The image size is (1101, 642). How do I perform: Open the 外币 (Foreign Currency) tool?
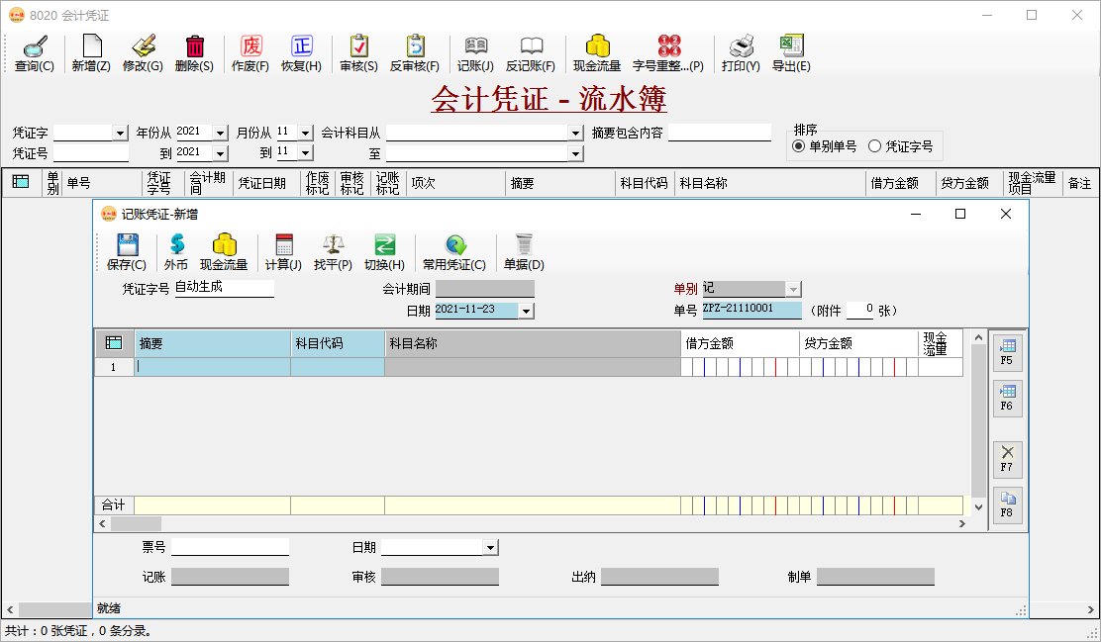pos(175,249)
